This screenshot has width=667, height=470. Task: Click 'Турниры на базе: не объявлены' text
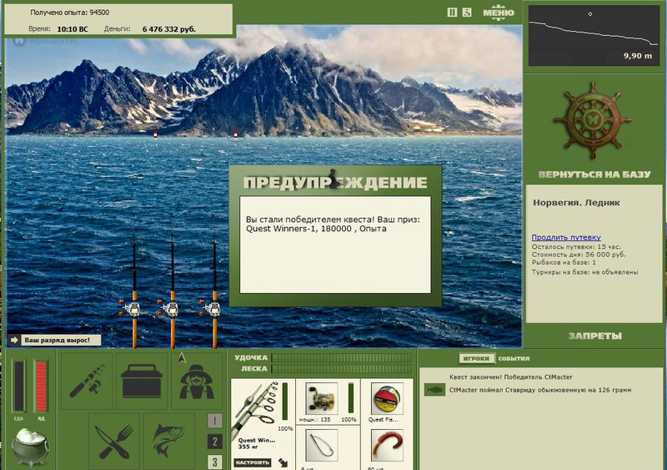[x=585, y=272]
